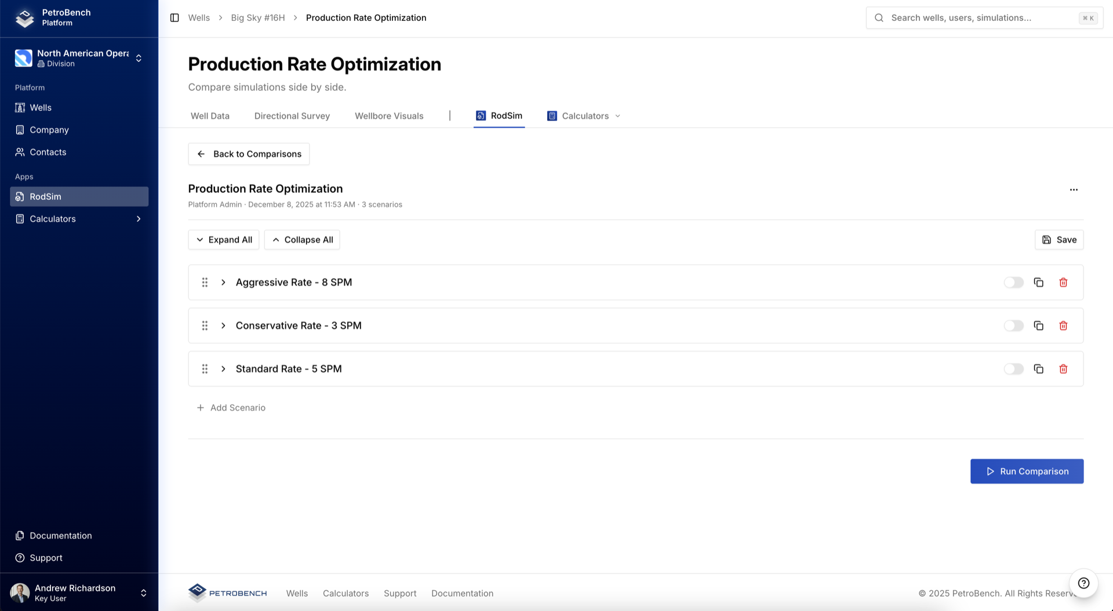Click Back to Comparisons button
Image resolution: width=1113 pixels, height=611 pixels.
(x=249, y=154)
